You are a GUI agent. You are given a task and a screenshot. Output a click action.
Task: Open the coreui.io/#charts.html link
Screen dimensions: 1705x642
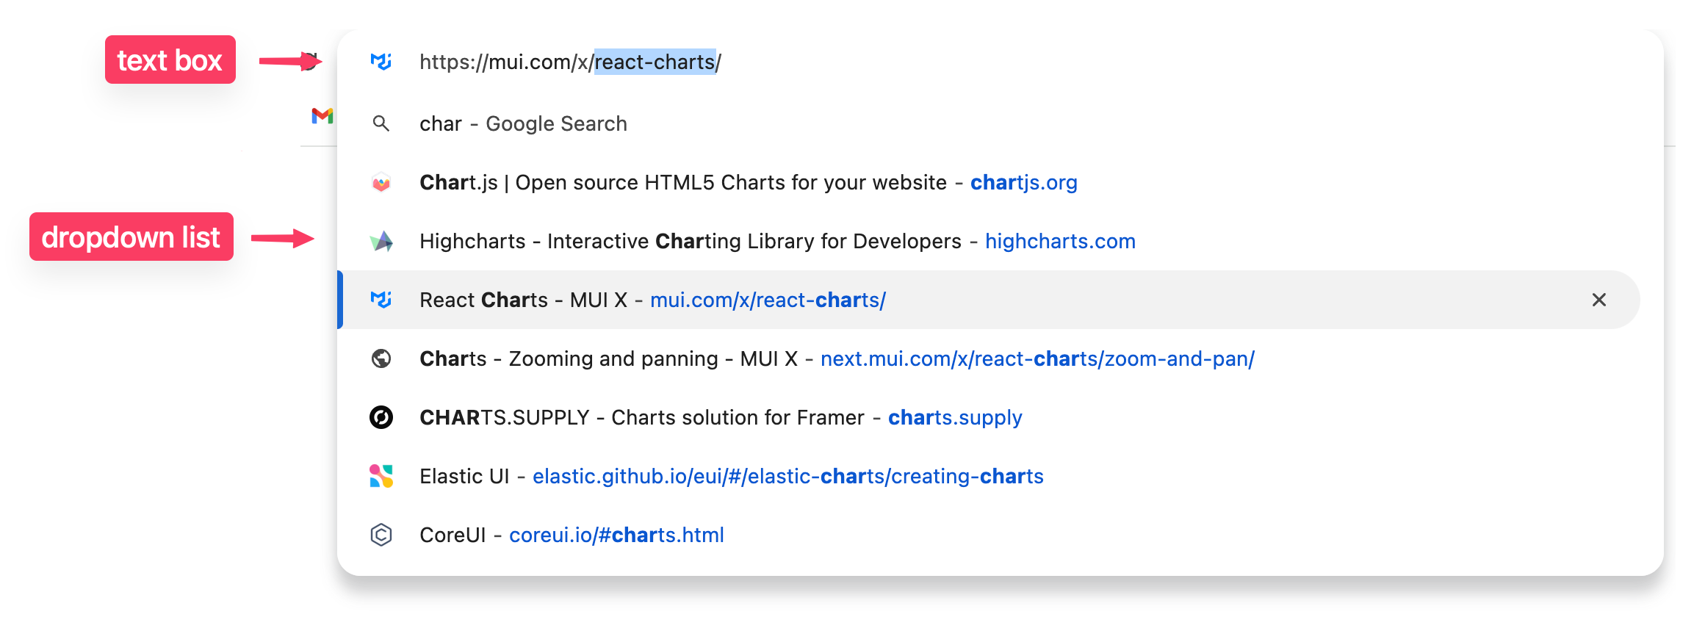(x=616, y=535)
